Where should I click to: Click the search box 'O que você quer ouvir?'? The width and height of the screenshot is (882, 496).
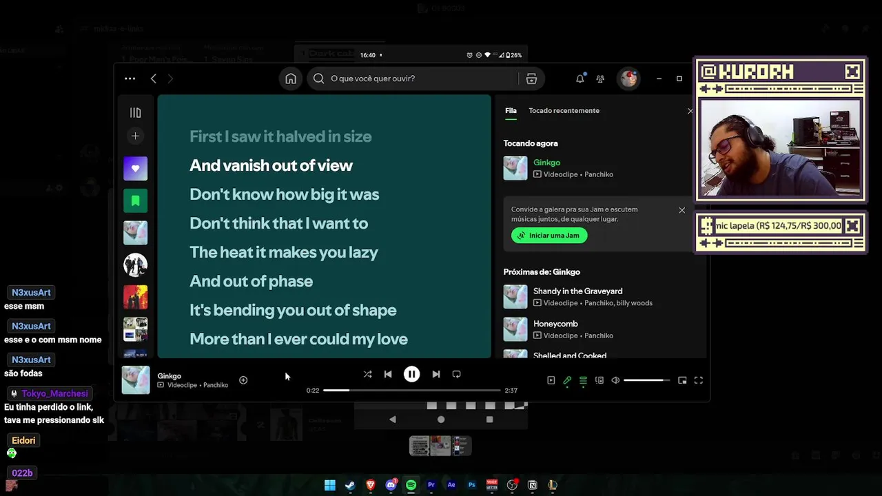[411, 79]
